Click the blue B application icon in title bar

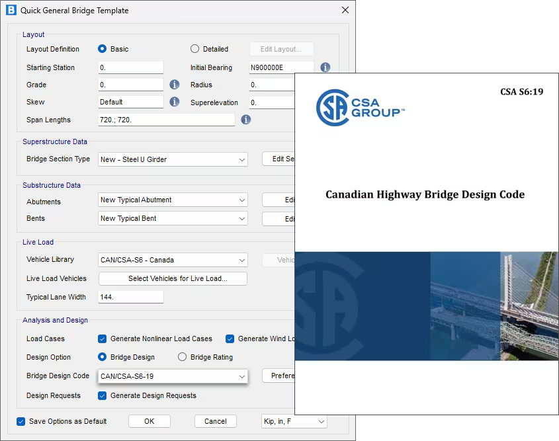[x=11, y=10]
